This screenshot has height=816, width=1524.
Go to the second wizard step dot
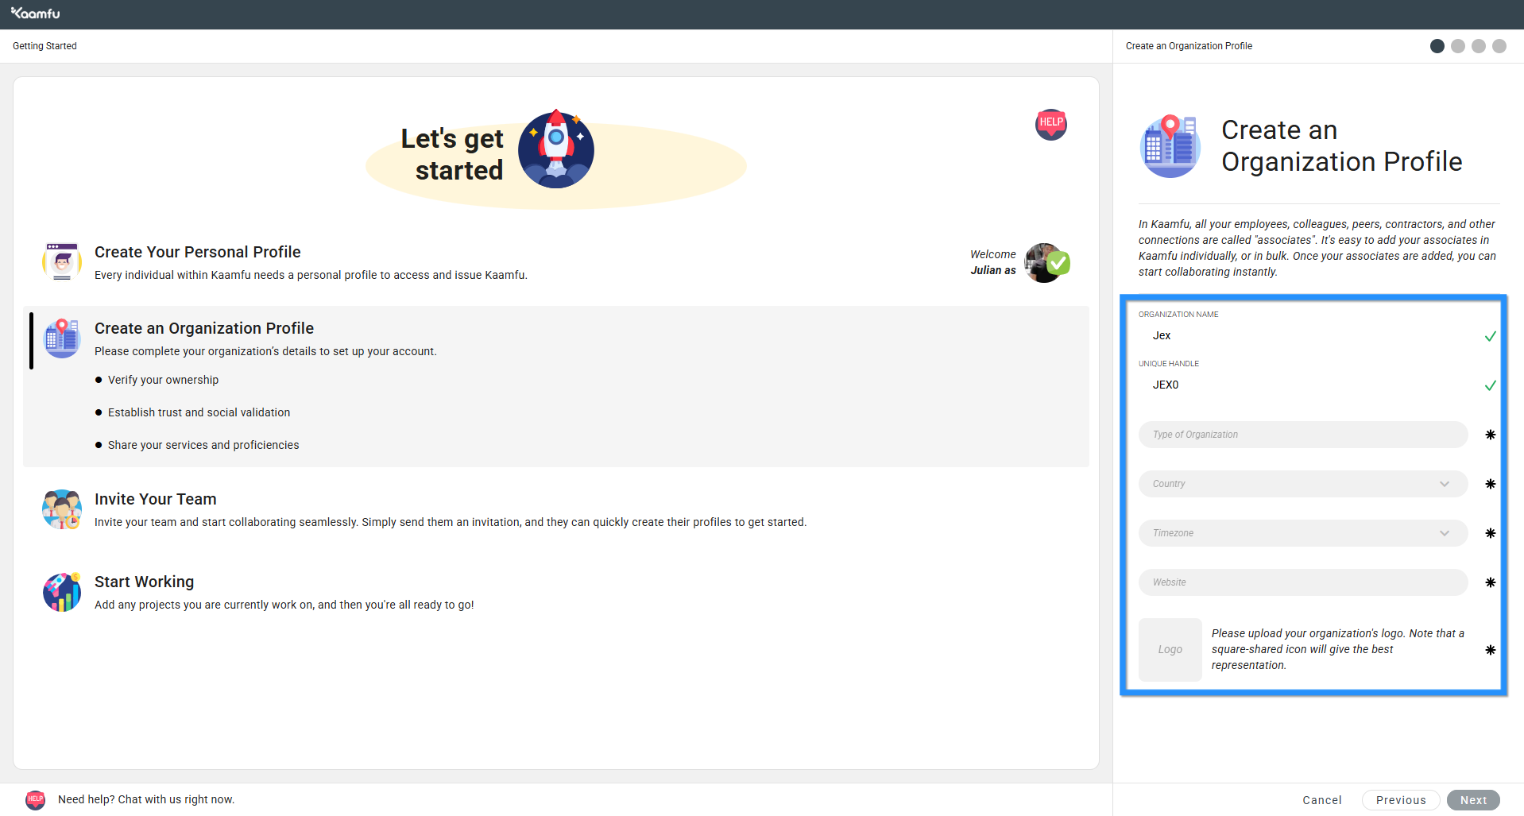(1458, 46)
